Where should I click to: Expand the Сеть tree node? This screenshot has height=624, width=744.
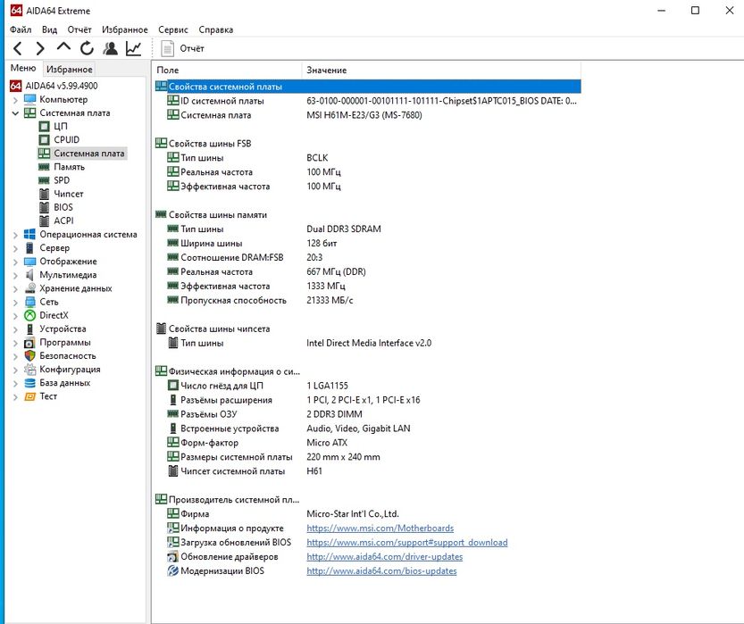point(15,302)
